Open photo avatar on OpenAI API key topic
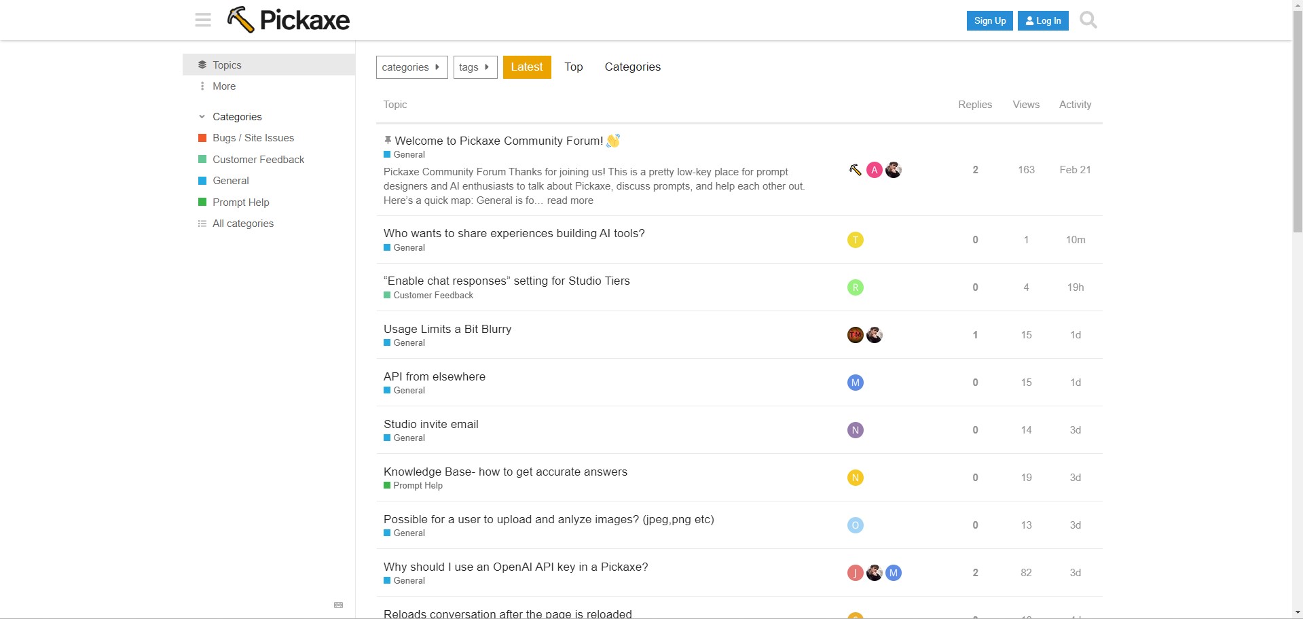This screenshot has height=619, width=1303. pos(875,573)
